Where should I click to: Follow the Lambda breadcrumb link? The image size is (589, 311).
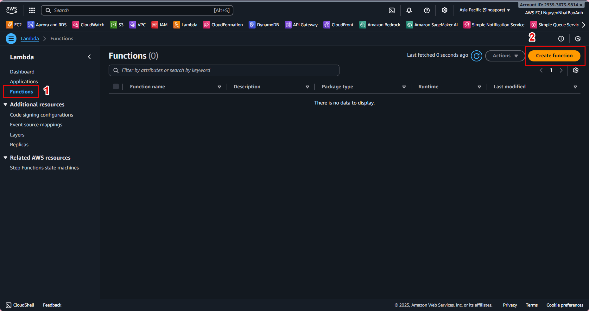pyautogui.click(x=30, y=39)
